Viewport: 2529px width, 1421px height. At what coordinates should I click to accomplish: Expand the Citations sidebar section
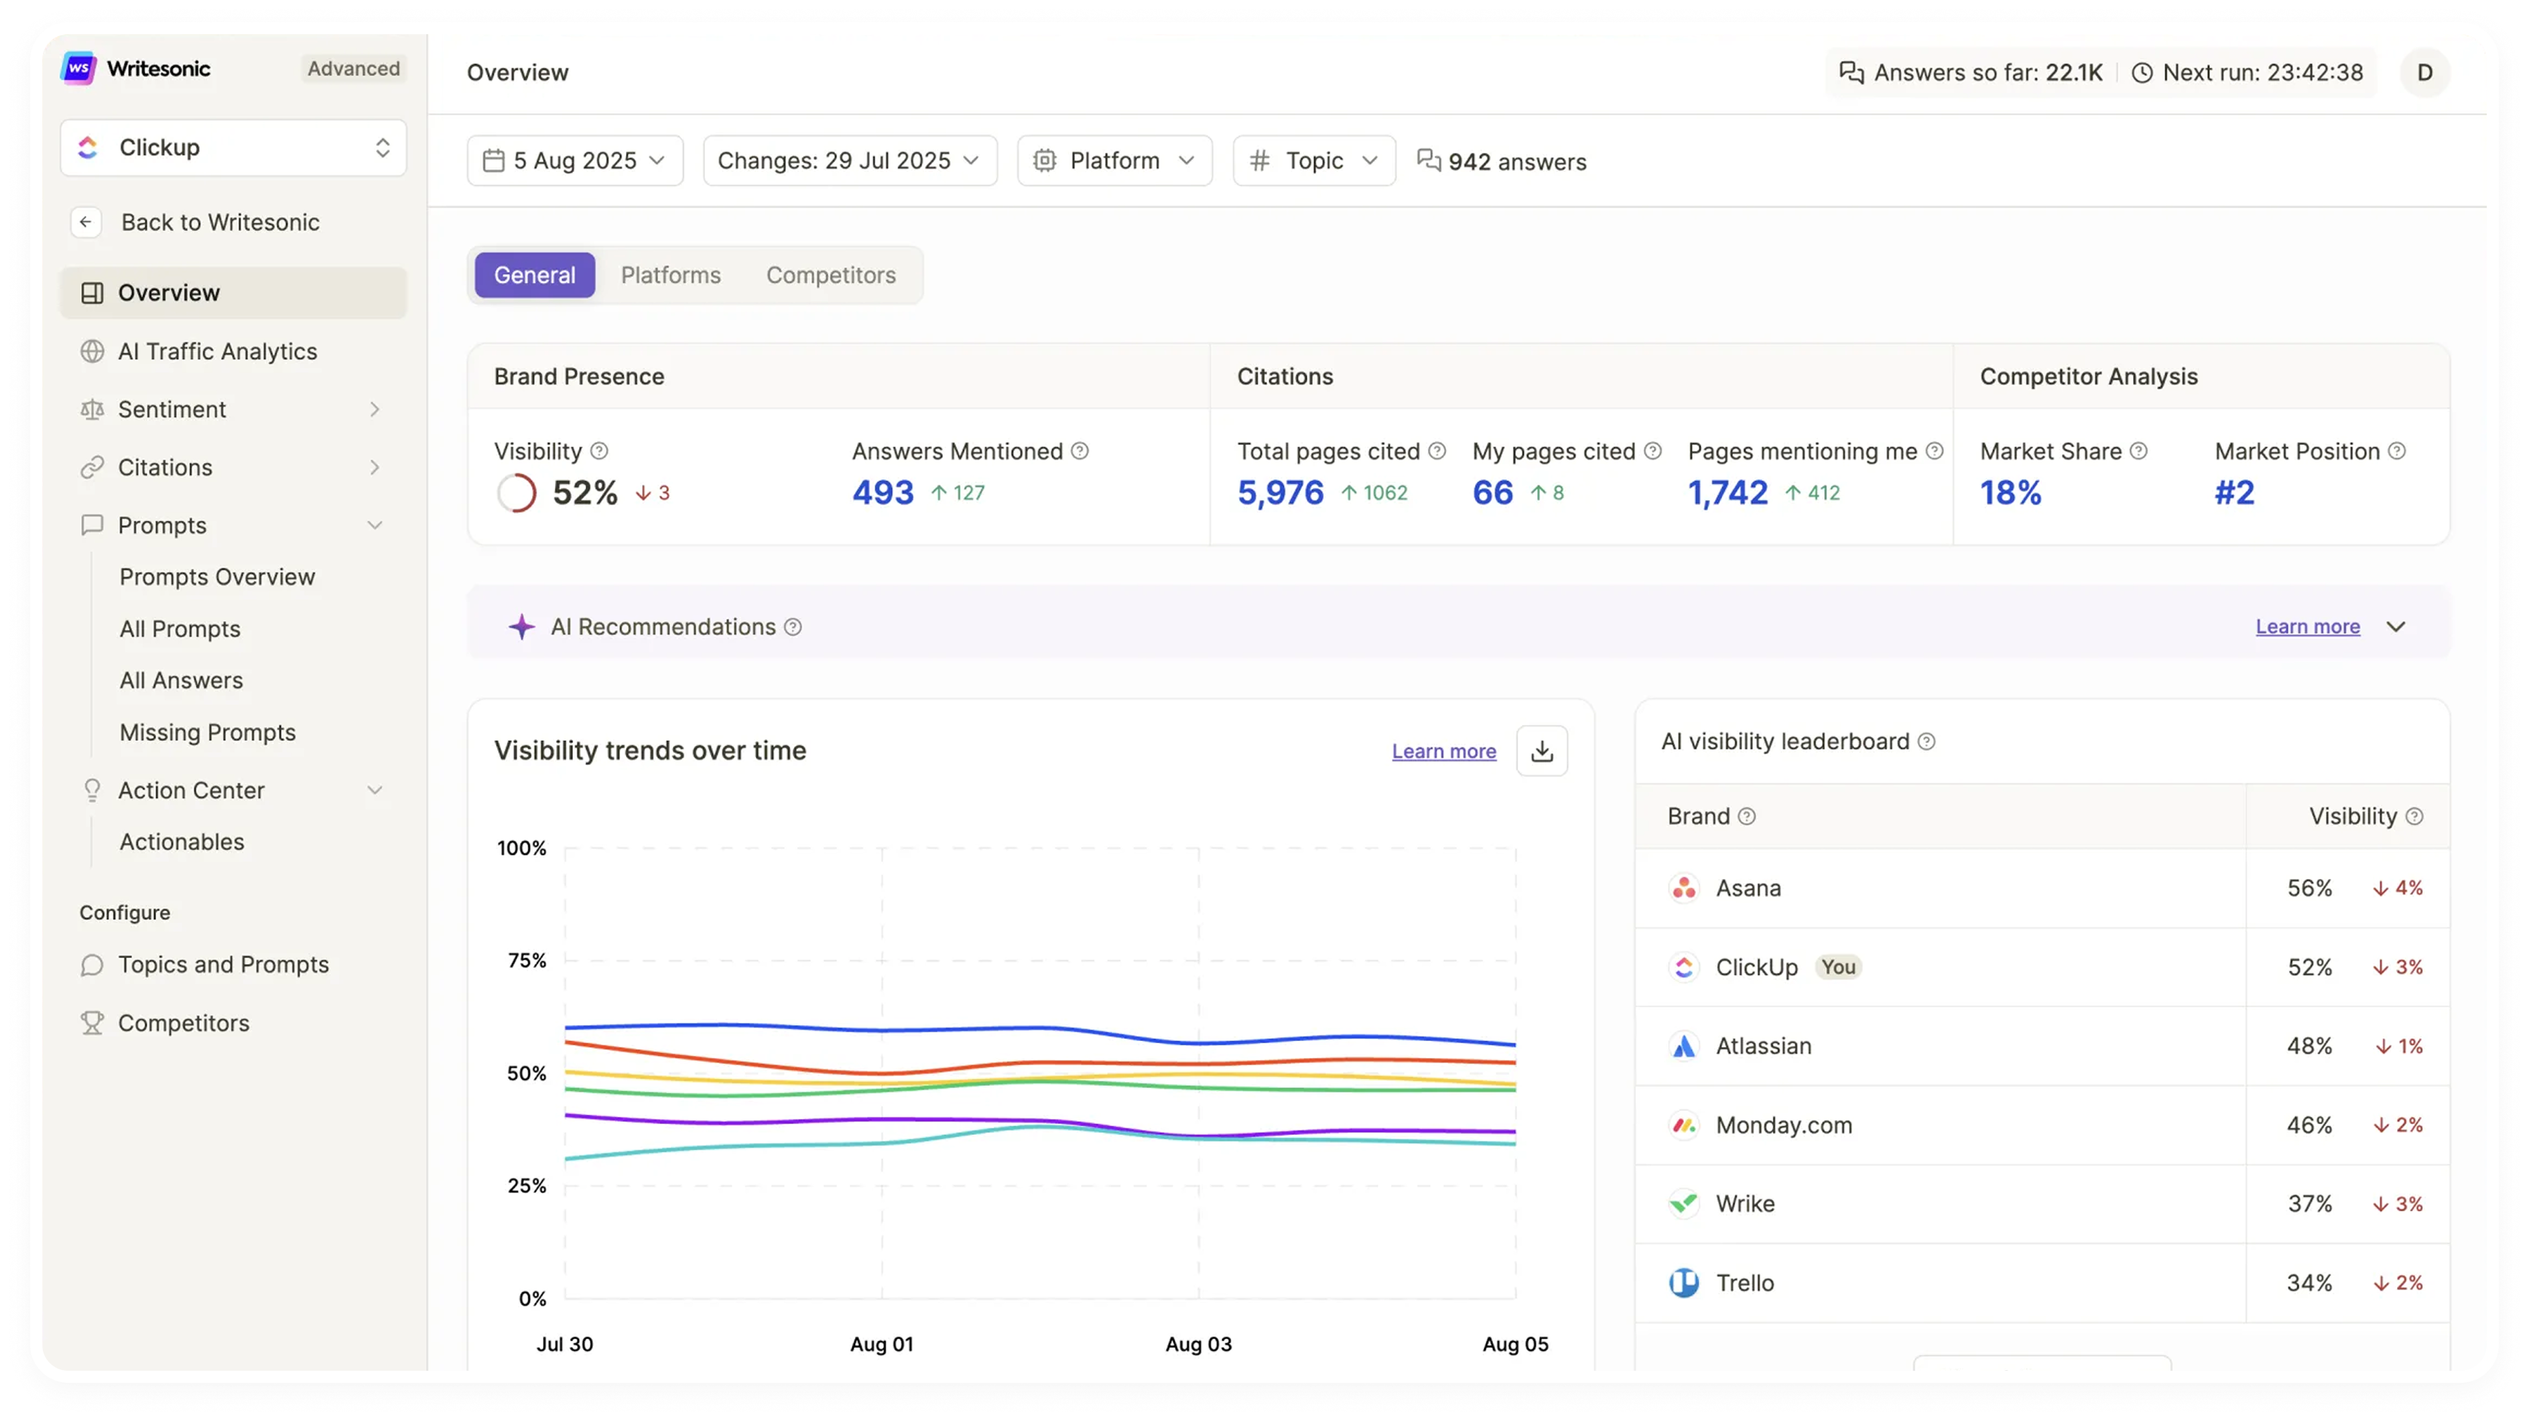(374, 467)
